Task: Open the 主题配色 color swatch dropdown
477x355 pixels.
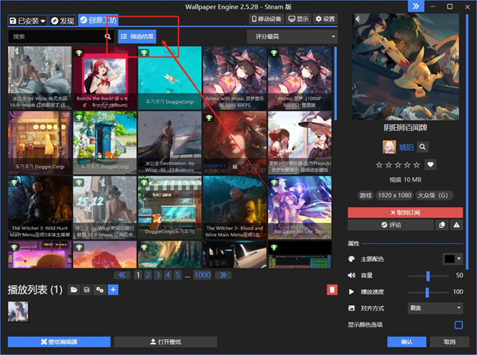Action: click(x=452, y=259)
